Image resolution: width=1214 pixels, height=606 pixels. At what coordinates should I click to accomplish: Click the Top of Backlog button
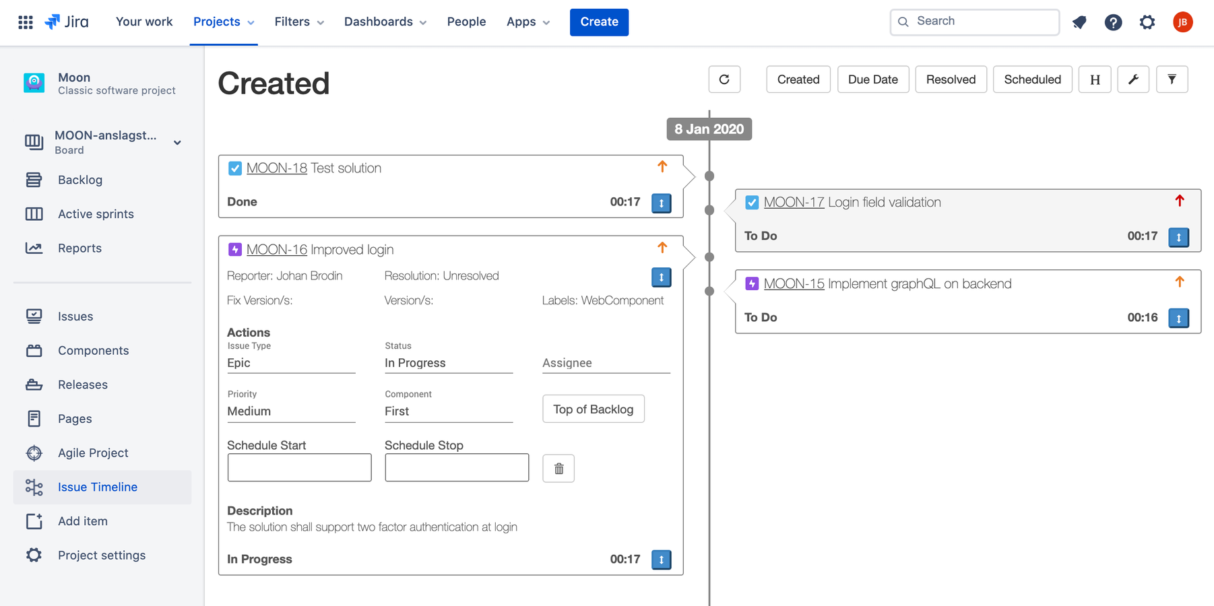(593, 409)
